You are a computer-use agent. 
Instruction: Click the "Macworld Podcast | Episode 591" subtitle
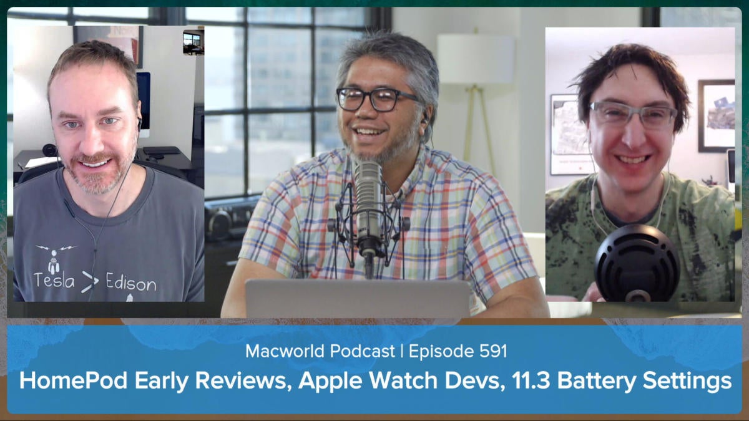tap(376, 351)
